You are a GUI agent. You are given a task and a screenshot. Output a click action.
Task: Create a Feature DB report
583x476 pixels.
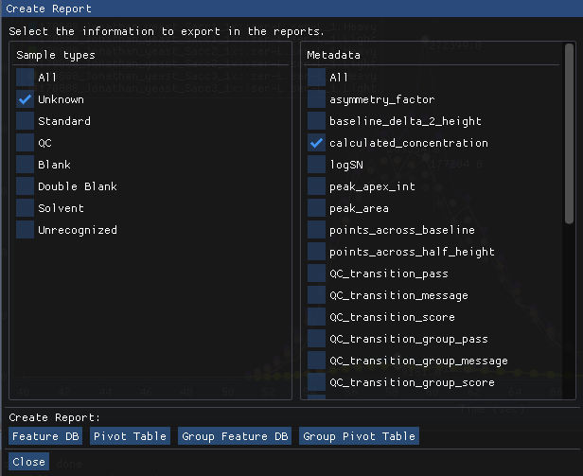(45, 436)
